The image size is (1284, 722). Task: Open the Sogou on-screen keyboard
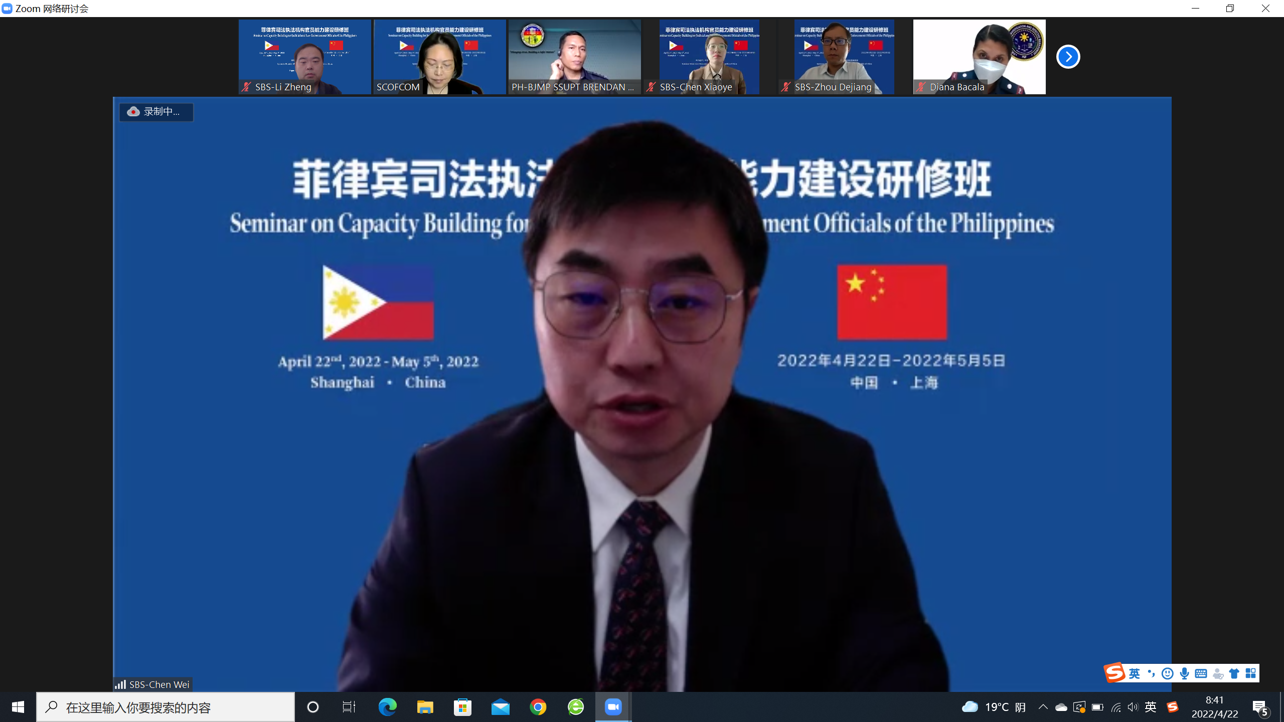click(1200, 673)
